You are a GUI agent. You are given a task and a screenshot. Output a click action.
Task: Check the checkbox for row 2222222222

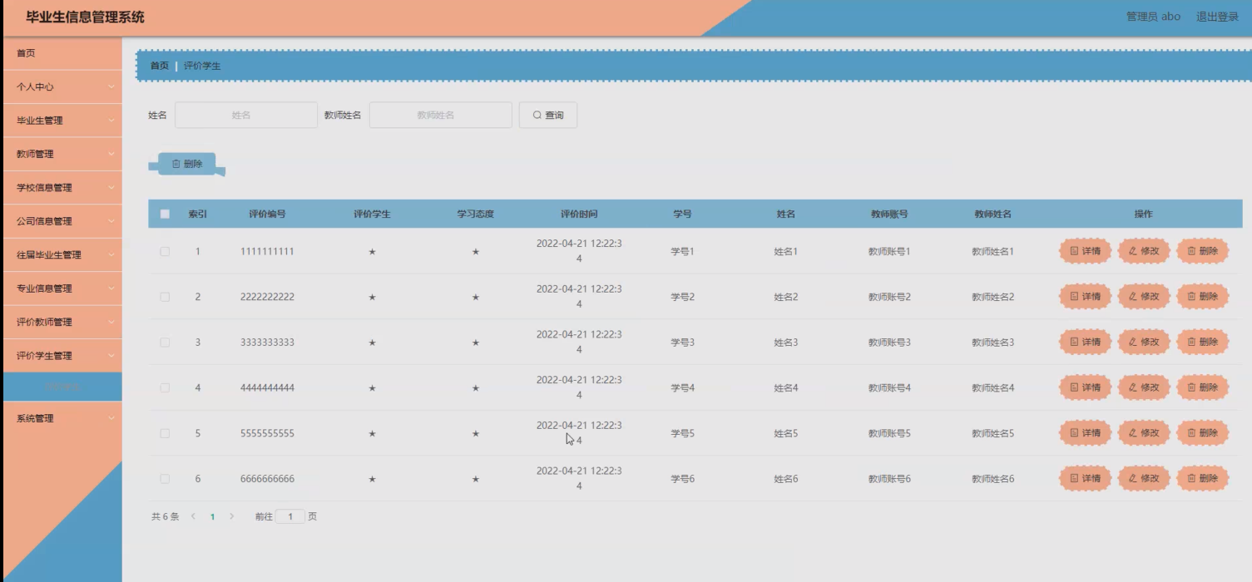click(165, 297)
